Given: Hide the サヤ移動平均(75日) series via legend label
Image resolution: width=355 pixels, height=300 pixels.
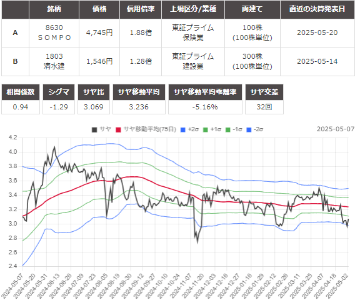Looking at the screenshot, I should [150, 129].
